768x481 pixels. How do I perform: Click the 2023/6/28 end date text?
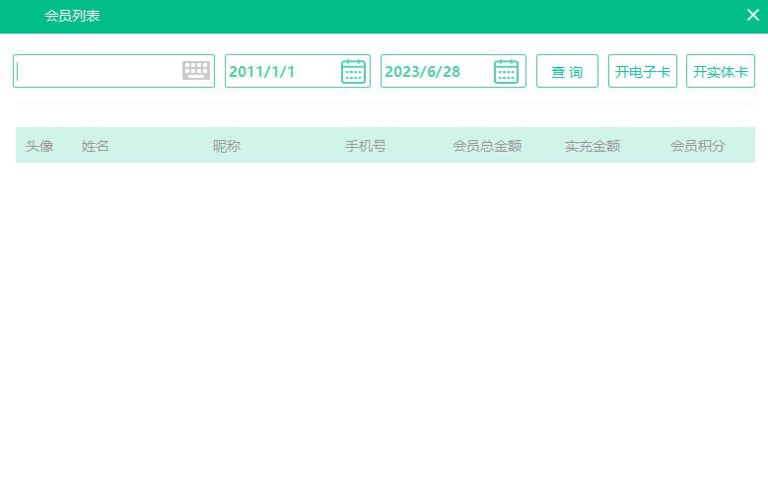tap(423, 72)
